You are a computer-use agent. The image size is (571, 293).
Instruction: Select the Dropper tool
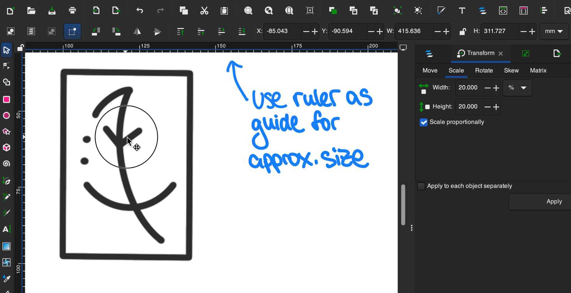coord(6,278)
